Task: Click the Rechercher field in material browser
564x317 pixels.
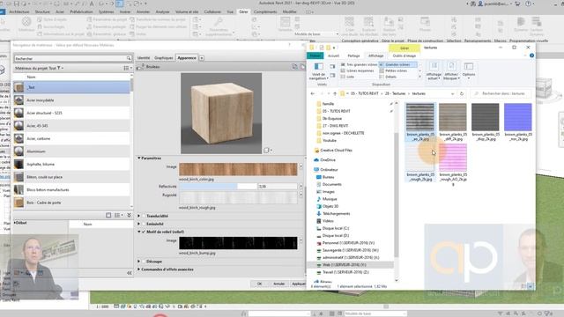Action: click(x=70, y=58)
